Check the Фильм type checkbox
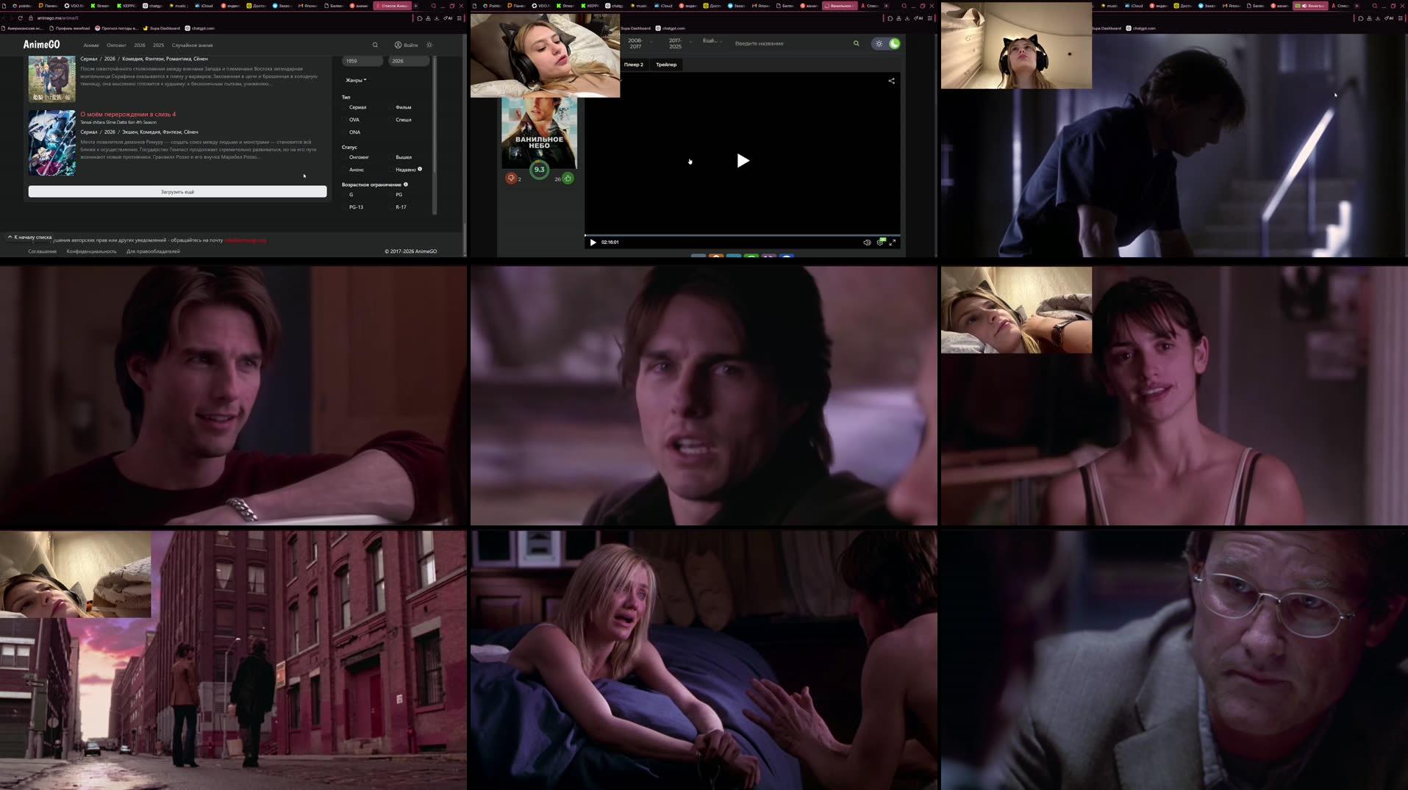 391,107
